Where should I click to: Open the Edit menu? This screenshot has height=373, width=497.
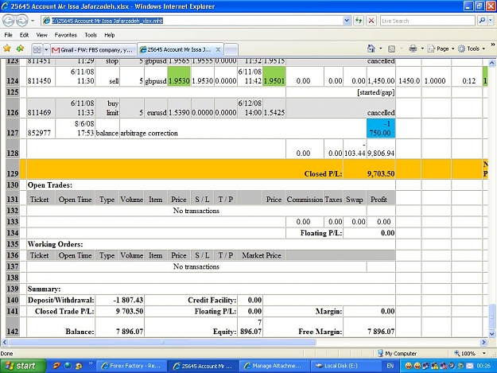(x=24, y=35)
